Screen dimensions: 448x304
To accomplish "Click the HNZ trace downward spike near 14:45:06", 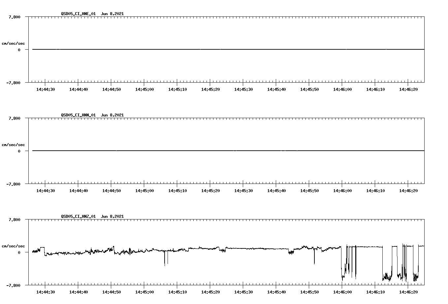I will point(165,258).
